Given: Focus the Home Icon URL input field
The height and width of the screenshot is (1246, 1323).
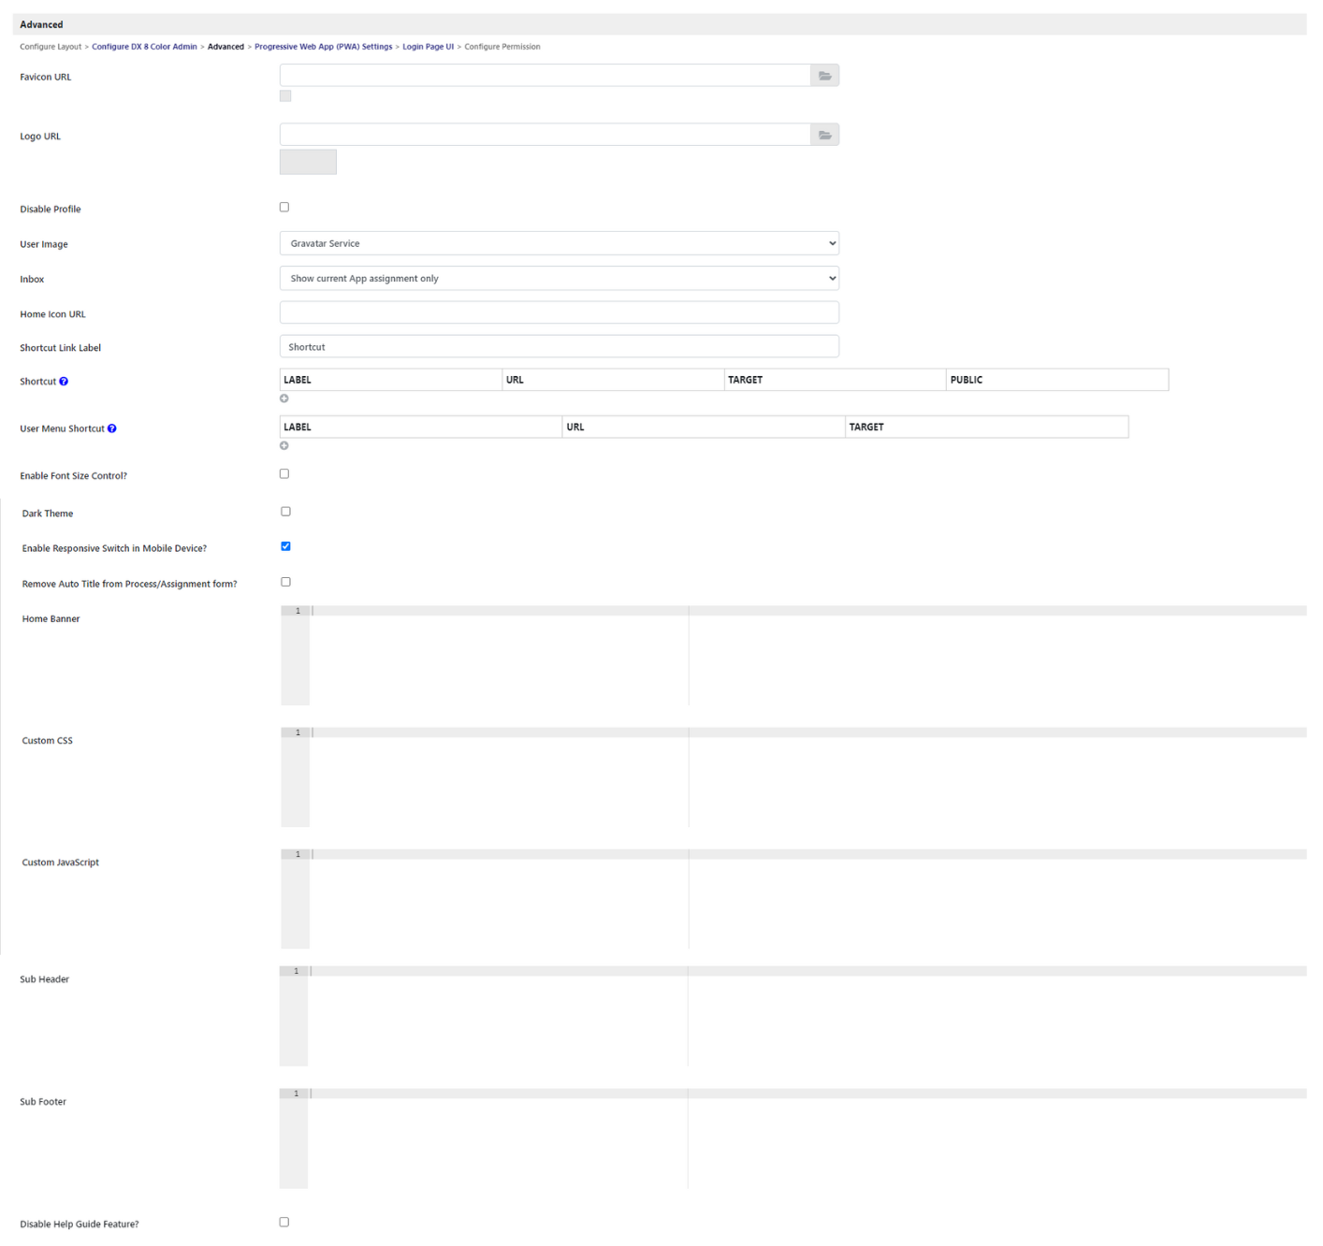Looking at the screenshot, I should point(559,312).
